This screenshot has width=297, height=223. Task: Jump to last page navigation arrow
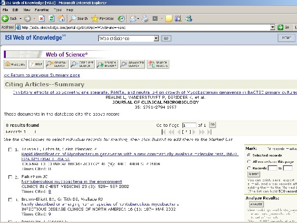point(209,132)
